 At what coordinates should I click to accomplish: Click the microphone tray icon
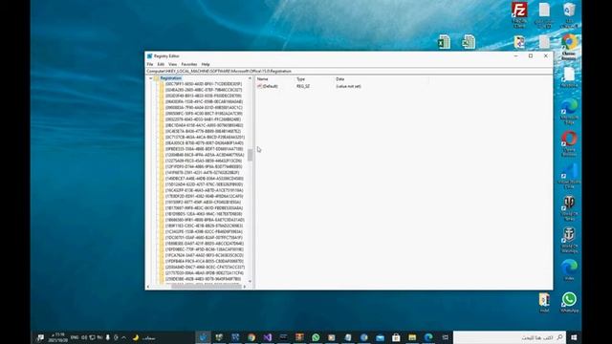[107, 337]
